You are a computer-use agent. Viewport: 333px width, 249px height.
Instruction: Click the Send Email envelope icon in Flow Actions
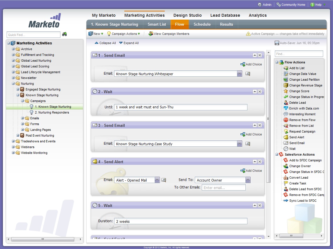tap(286, 143)
